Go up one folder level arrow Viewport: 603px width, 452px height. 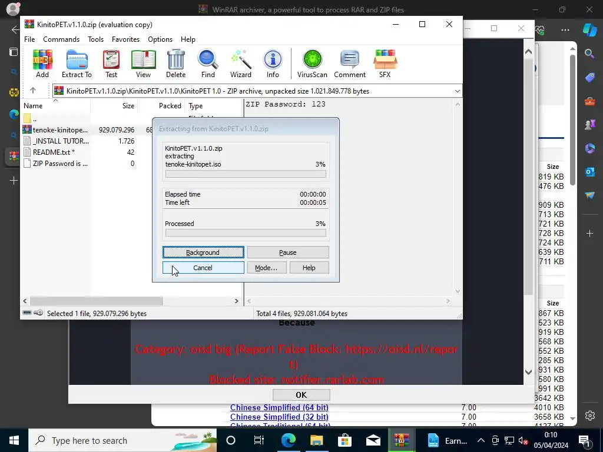pyautogui.click(x=33, y=91)
